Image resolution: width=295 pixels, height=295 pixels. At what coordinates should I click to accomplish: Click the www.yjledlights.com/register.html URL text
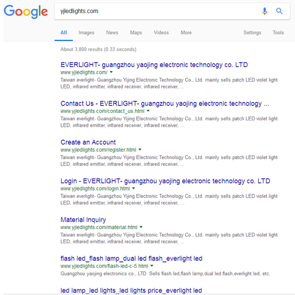click(x=98, y=150)
